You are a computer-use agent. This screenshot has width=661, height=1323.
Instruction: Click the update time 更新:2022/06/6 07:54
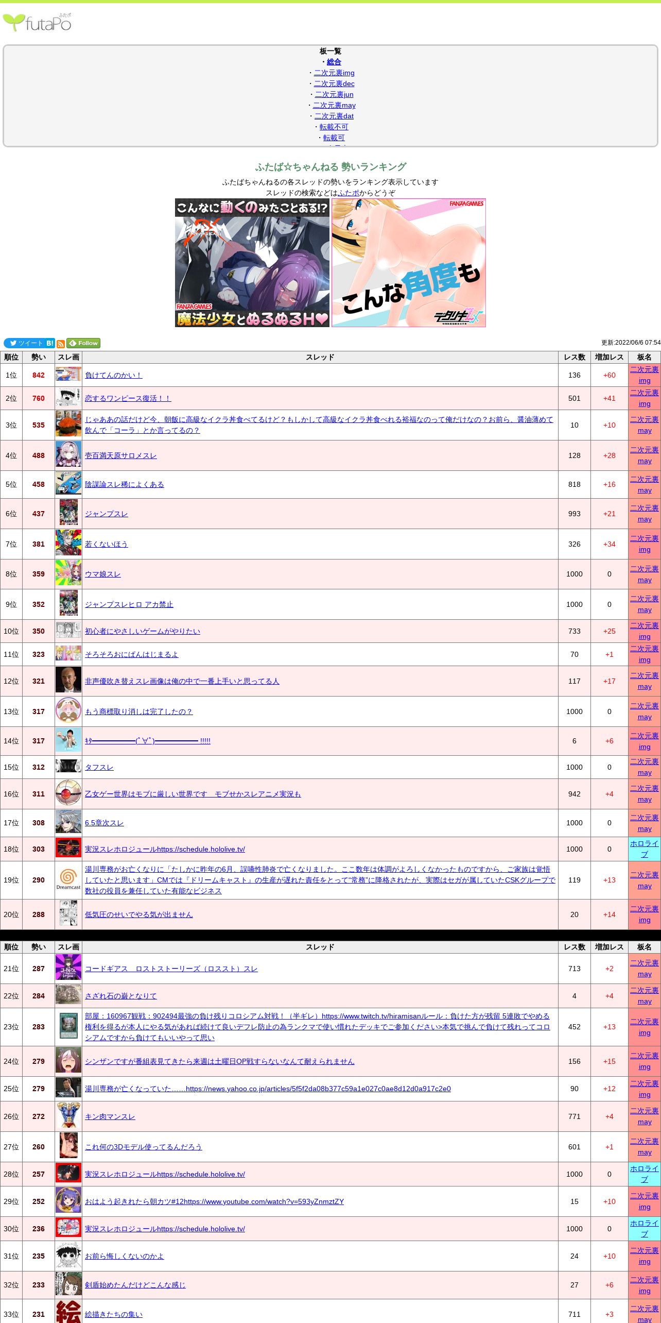tap(631, 343)
